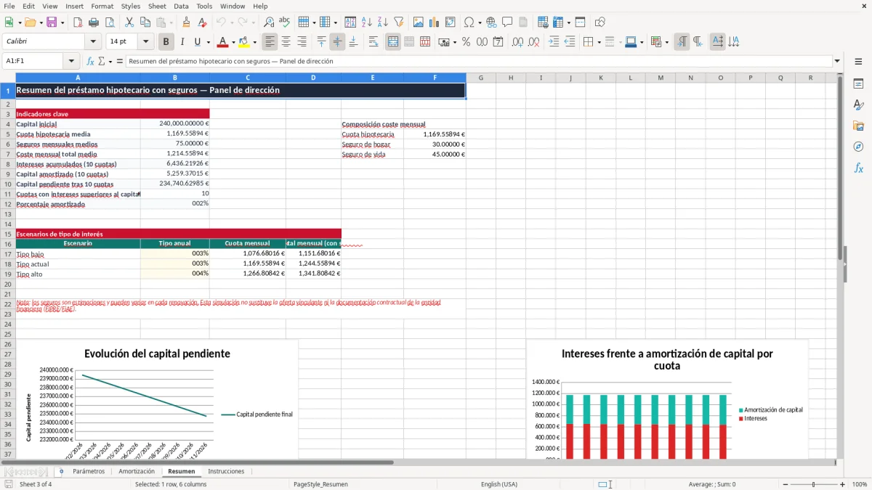Image resolution: width=872 pixels, height=490 pixels.
Task: Toggle Underline formatting
Action: [x=196, y=42]
